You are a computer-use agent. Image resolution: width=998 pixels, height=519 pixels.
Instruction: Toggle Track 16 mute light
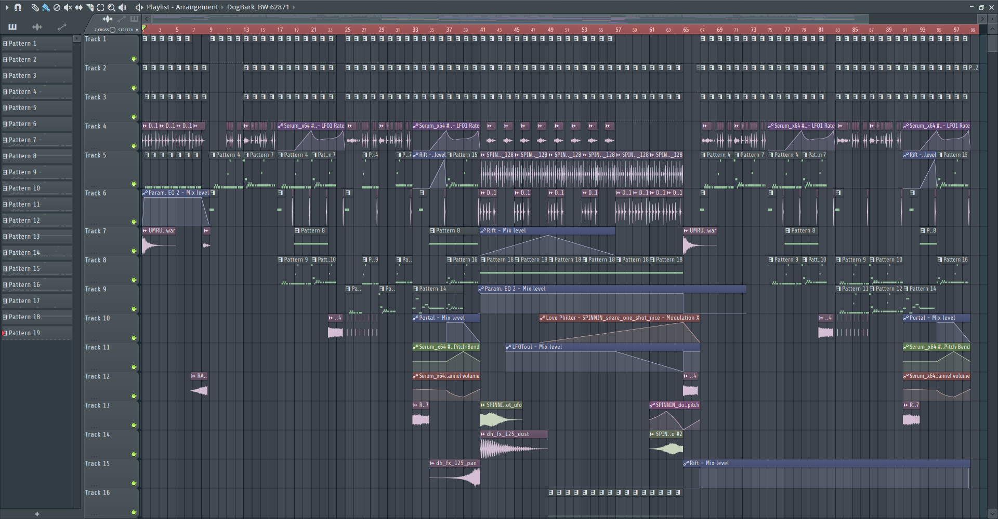click(x=134, y=512)
